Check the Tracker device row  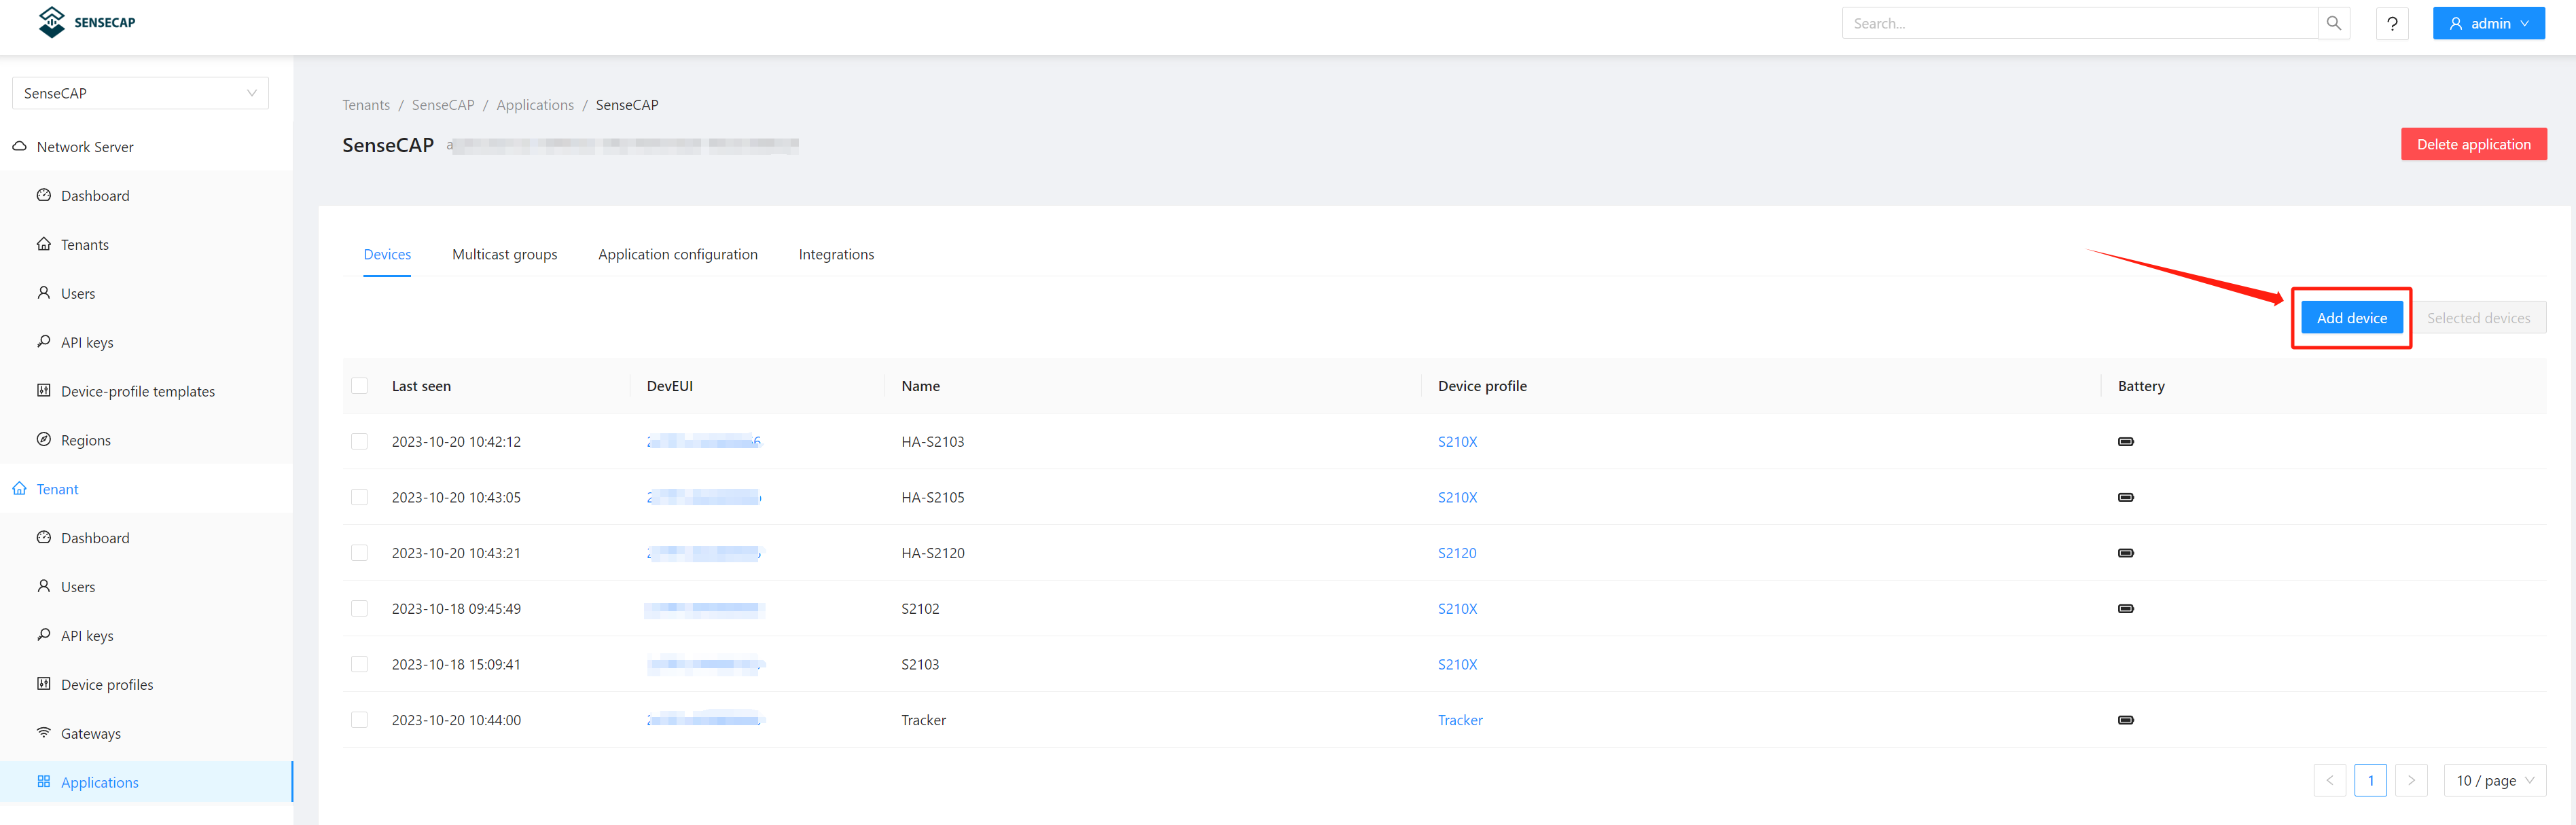360,720
